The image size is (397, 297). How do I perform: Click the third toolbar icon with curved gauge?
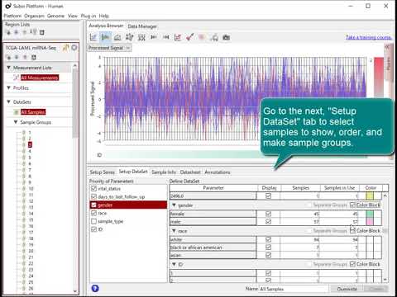(x=117, y=37)
